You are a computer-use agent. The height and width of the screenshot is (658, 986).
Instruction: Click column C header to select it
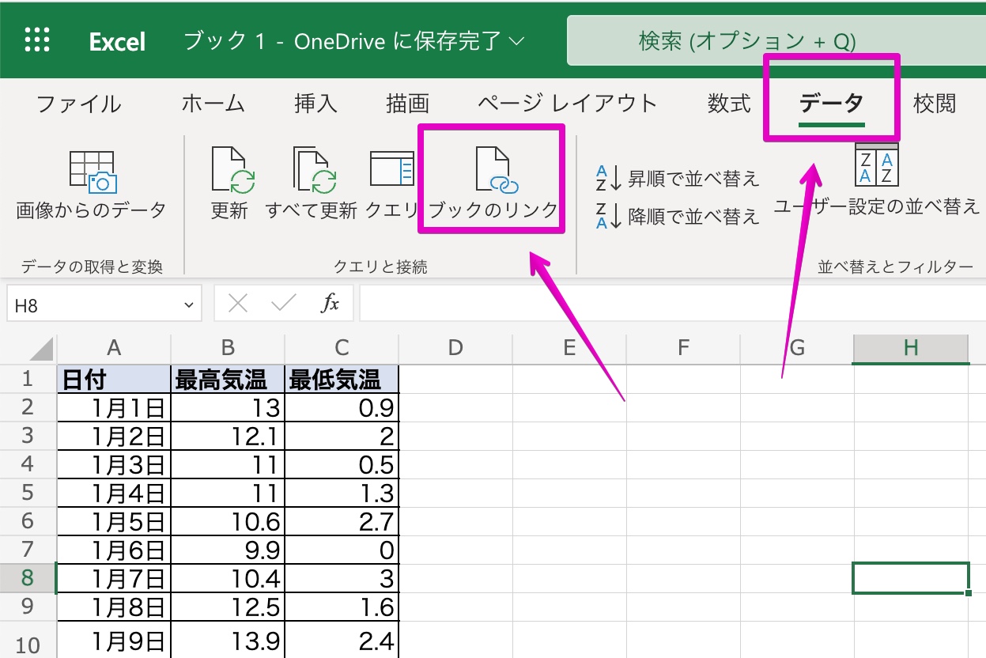pyautogui.click(x=340, y=348)
